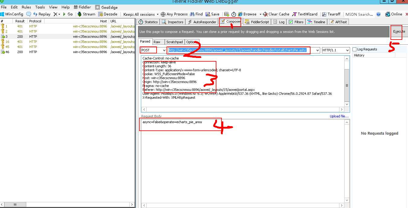The width and height of the screenshot is (408, 208).
Task: Click the Upload file... link
Action: [339, 116]
